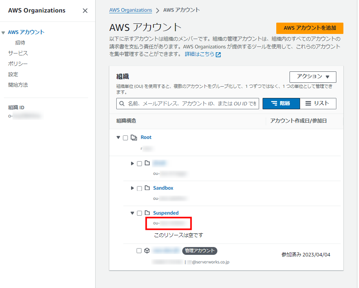Screen dimensions: 359x288
Task: Click the @serverworks.co.jp email text
Action: coord(211,262)
